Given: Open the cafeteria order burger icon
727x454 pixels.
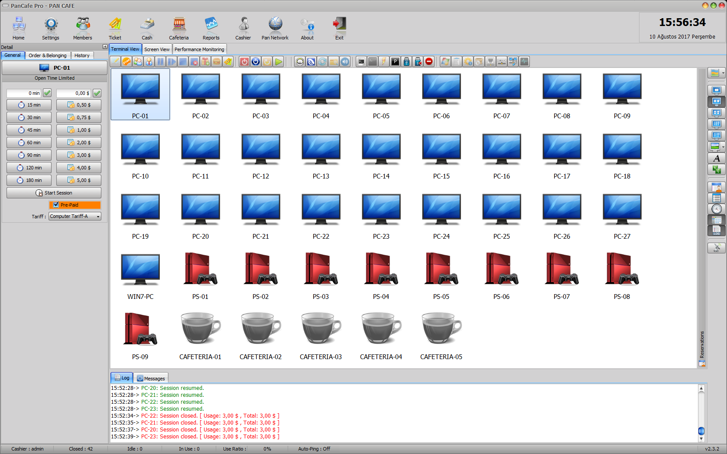Looking at the screenshot, I should 216,62.
